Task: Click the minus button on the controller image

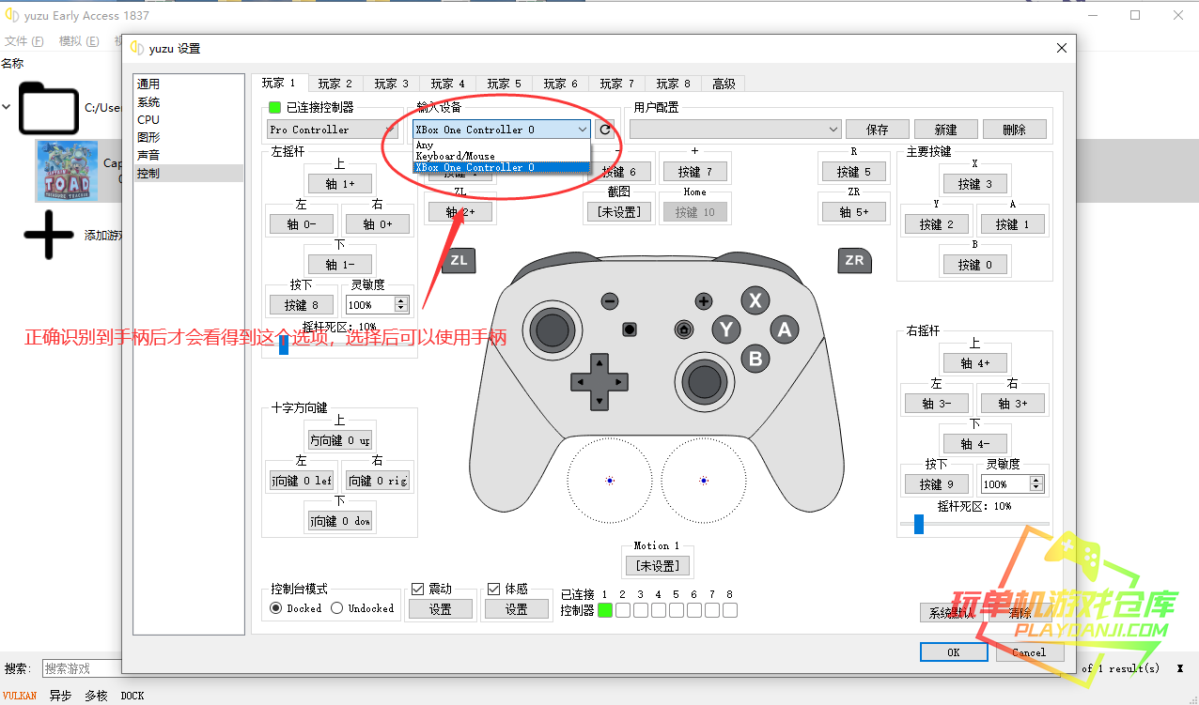Action: [610, 301]
